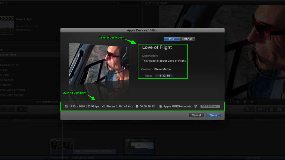Image resolution: width=285 pixels, height=160 pixels.
Task: Go to next edit in viewer
Action: pyautogui.click(x=253, y=102)
